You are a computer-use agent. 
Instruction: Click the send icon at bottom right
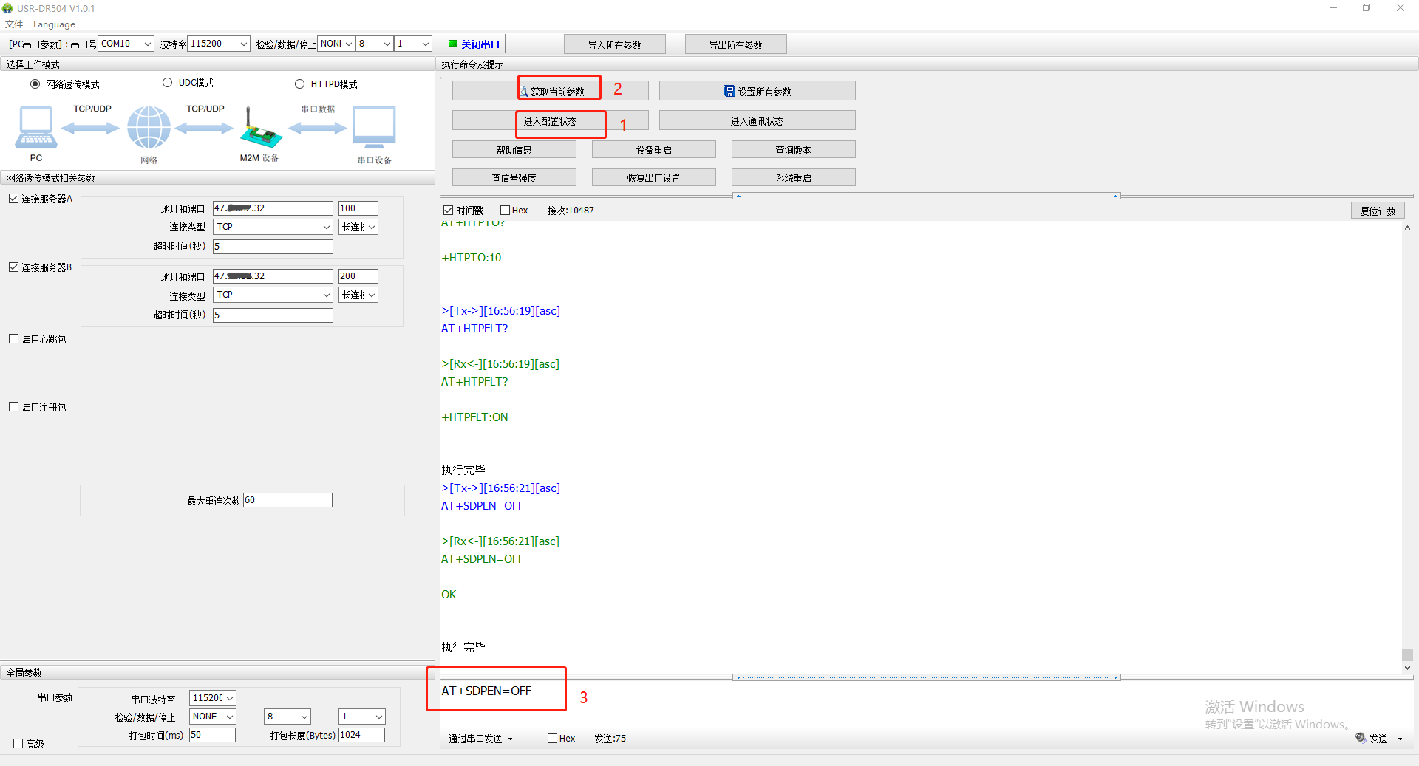click(1361, 738)
